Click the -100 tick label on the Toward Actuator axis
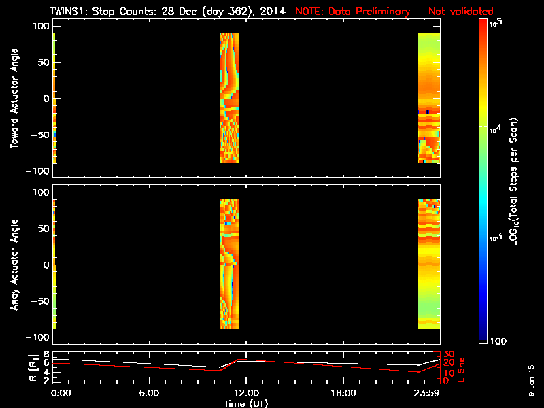Viewport: 544px width, 408px height. pyautogui.click(x=38, y=171)
